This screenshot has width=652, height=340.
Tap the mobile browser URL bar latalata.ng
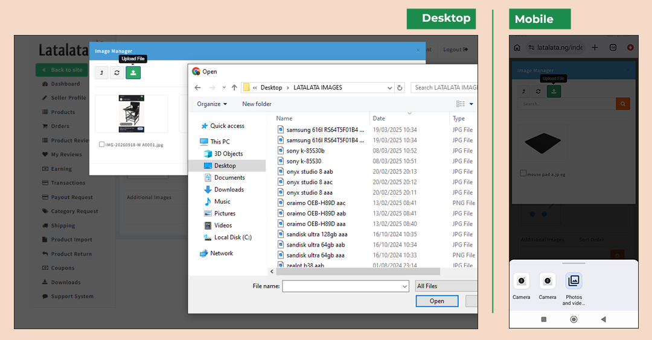coord(555,48)
